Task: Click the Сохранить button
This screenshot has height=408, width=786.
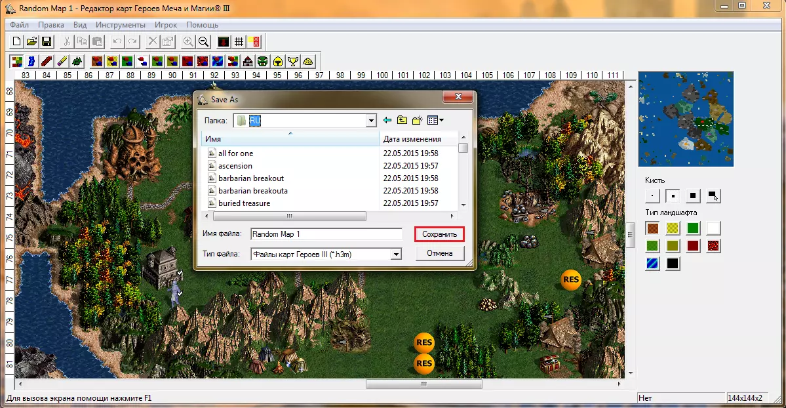Action: click(x=440, y=234)
